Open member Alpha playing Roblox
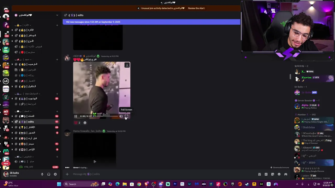335x188 pixels. tap(314, 106)
